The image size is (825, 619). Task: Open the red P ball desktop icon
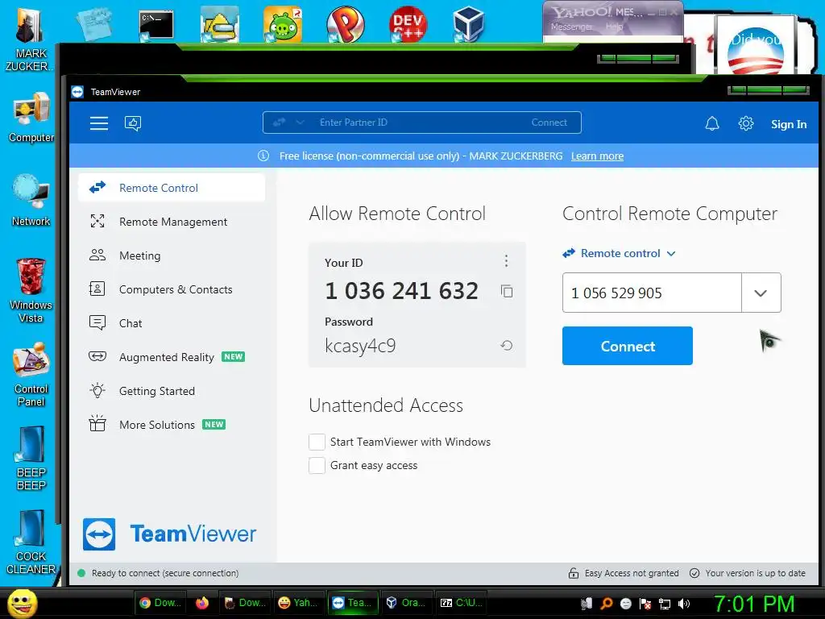click(x=345, y=24)
